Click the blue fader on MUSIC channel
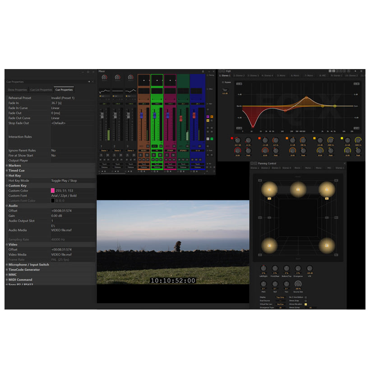This screenshot has width=370, height=370. [x=141, y=116]
